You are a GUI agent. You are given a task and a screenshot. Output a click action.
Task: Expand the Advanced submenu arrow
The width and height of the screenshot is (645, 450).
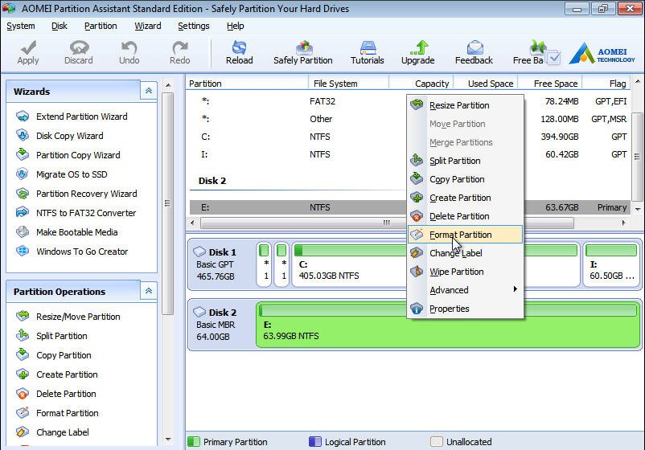tap(515, 289)
